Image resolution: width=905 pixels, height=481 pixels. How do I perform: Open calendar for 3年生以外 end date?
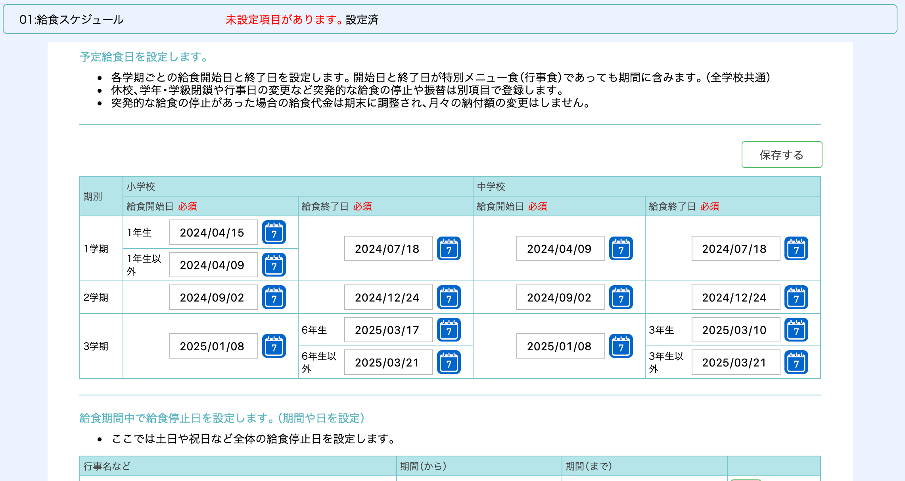[x=796, y=363]
